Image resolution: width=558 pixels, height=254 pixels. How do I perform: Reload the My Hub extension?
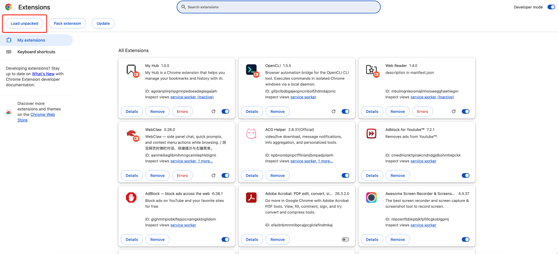coord(213,111)
